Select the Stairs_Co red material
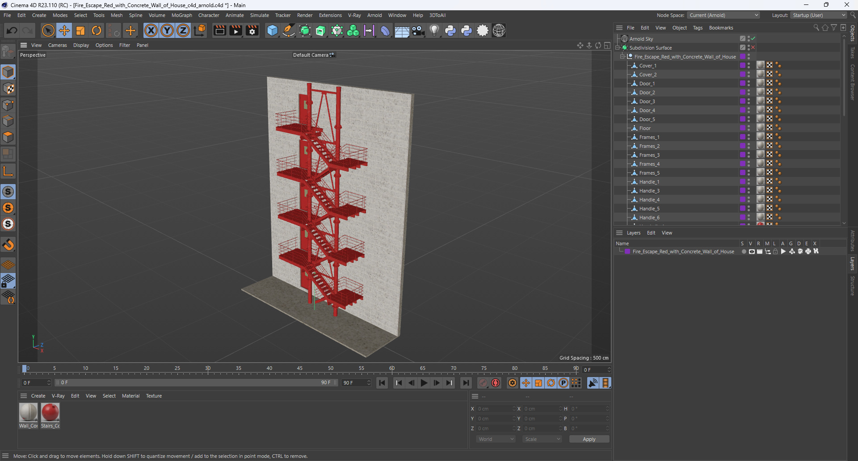The width and height of the screenshot is (858, 461). pos(50,412)
